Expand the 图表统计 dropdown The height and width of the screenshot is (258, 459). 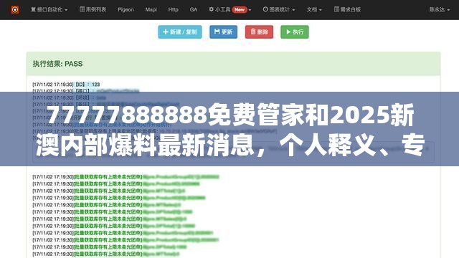[279, 9]
